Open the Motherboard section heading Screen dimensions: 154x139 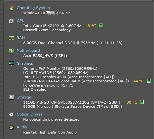click(28, 51)
